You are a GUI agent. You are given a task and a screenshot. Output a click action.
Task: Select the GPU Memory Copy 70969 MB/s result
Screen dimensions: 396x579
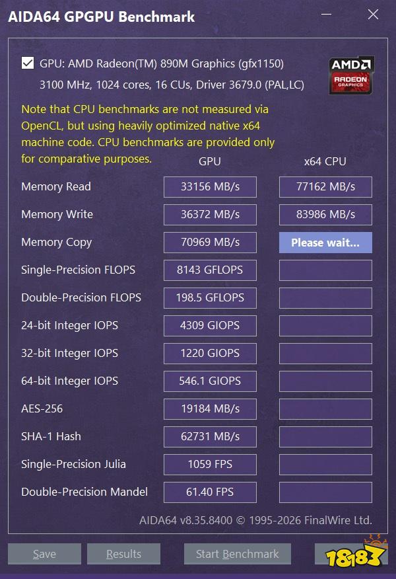(210, 243)
